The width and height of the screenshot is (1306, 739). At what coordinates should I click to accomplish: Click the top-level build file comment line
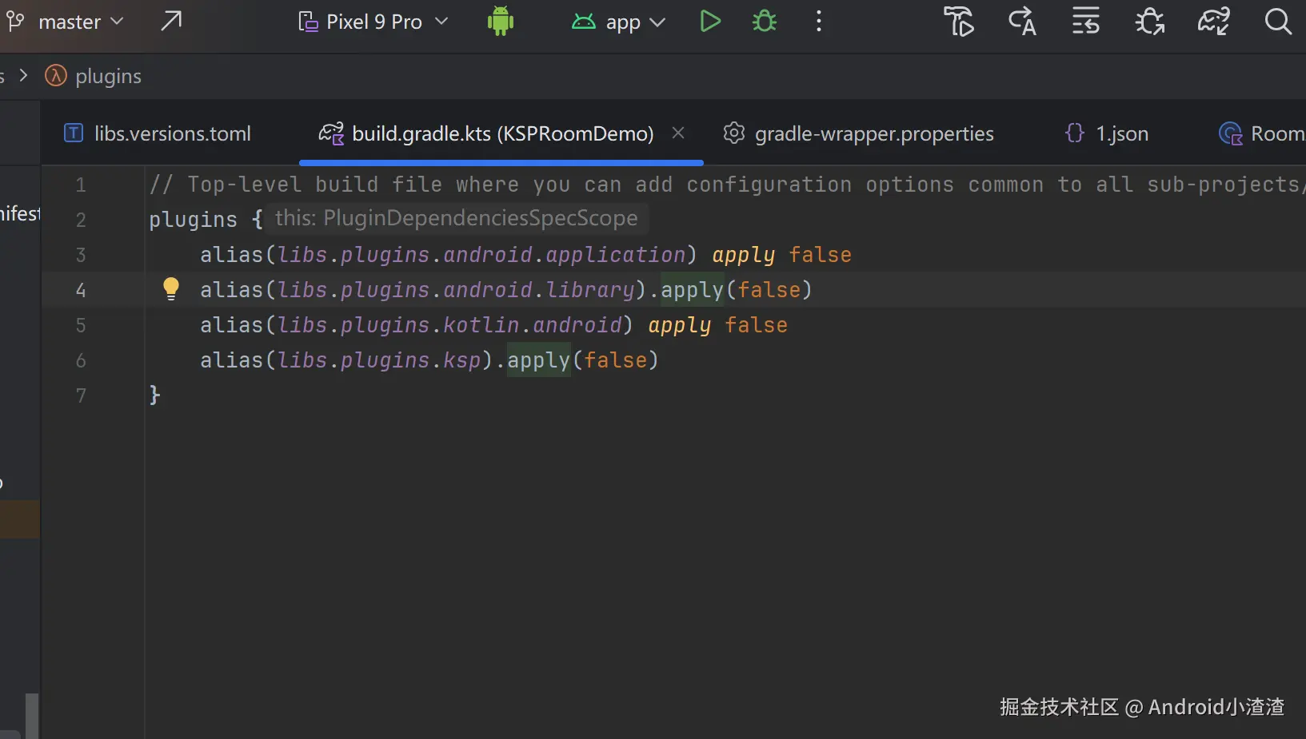pos(727,185)
